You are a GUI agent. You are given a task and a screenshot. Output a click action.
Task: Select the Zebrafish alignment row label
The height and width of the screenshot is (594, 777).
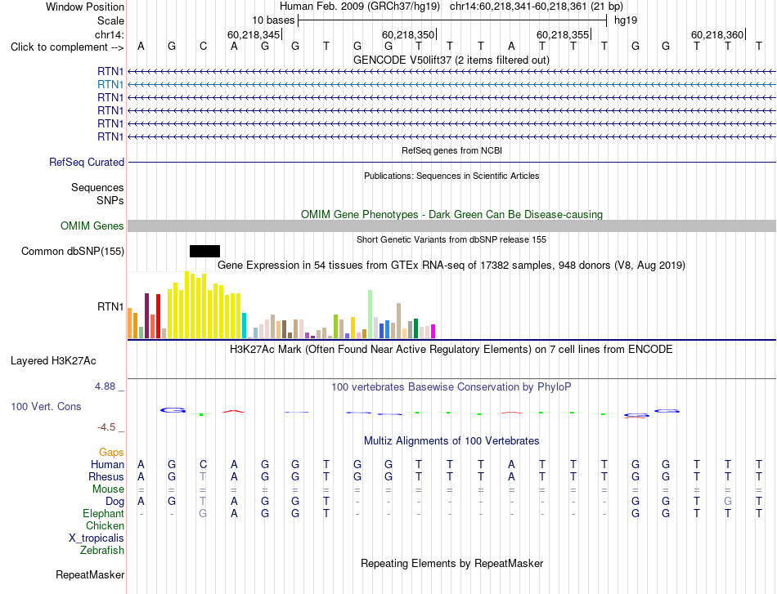[102, 551]
